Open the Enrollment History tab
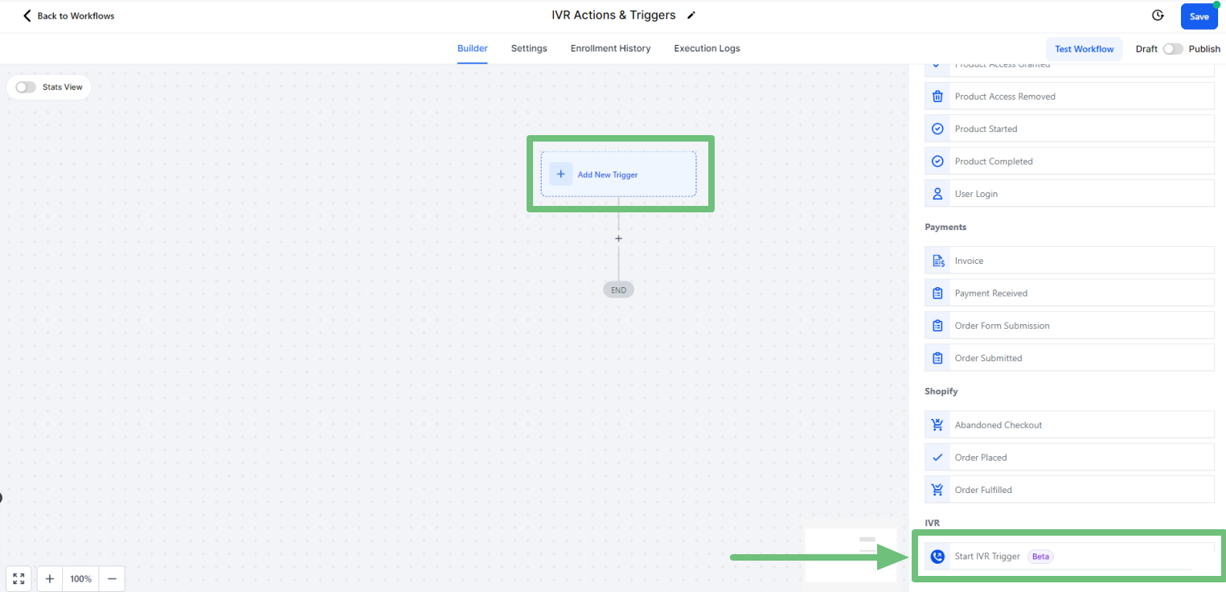The width and height of the screenshot is (1226, 592). pyautogui.click(x=610, y=48)
